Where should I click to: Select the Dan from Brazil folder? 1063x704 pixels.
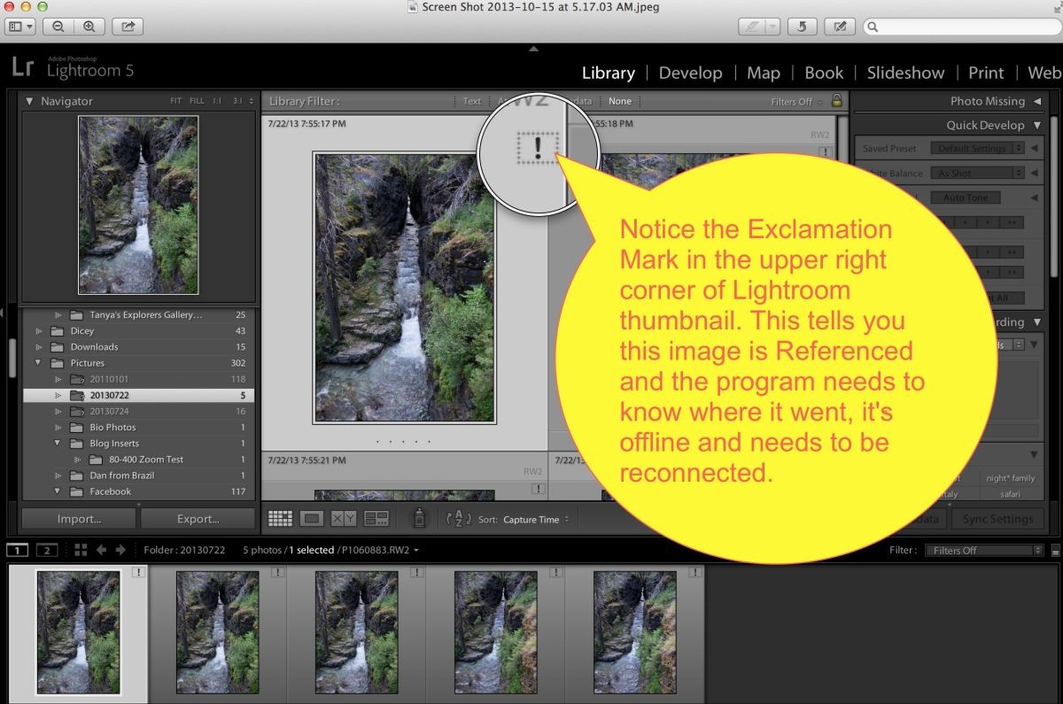point(138,476)
